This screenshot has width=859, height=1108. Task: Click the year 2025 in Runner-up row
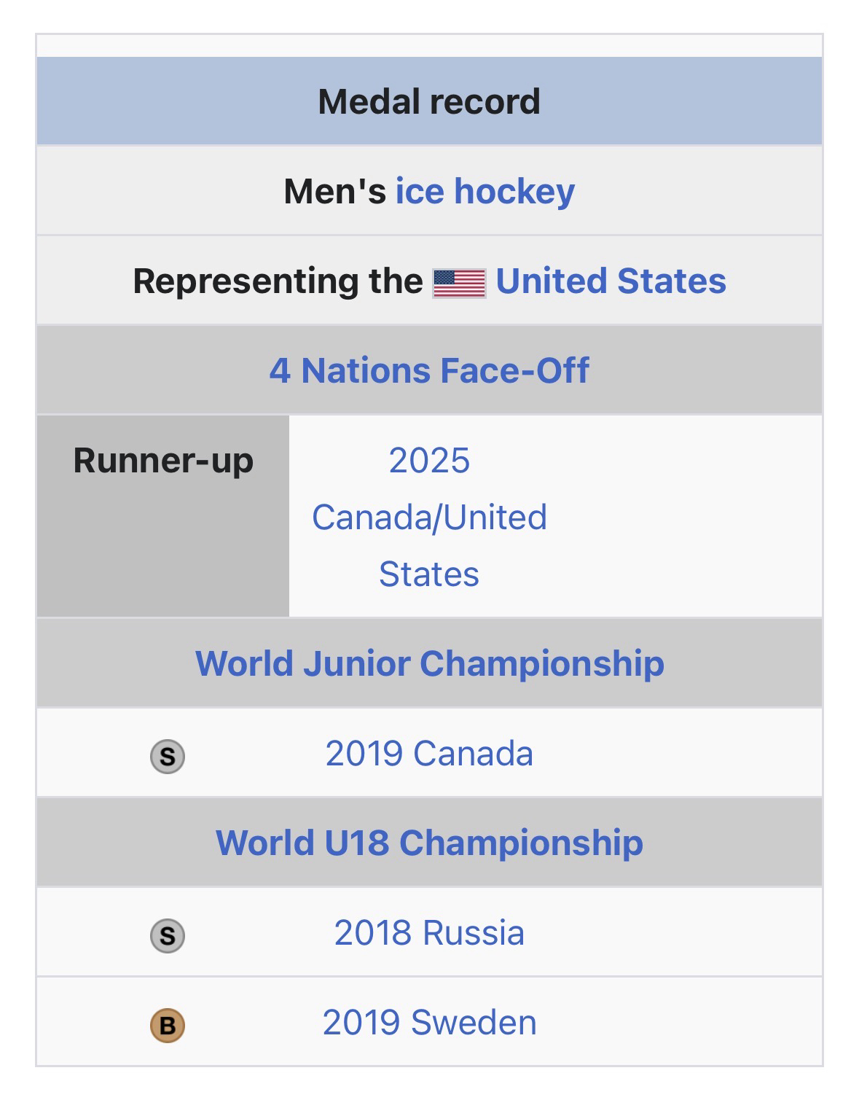click(429, 461)
